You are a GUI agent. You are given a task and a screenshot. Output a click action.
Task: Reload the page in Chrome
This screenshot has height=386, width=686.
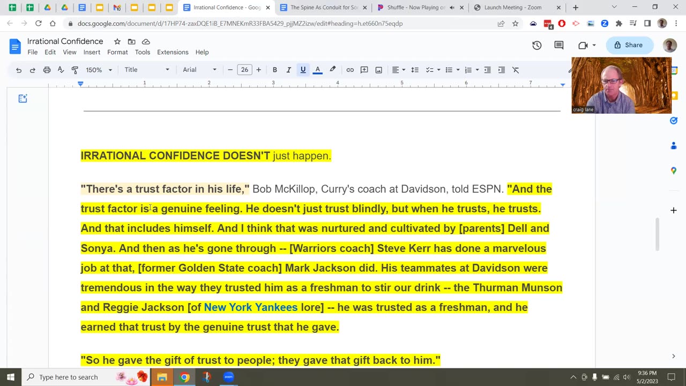click(38, 24)
